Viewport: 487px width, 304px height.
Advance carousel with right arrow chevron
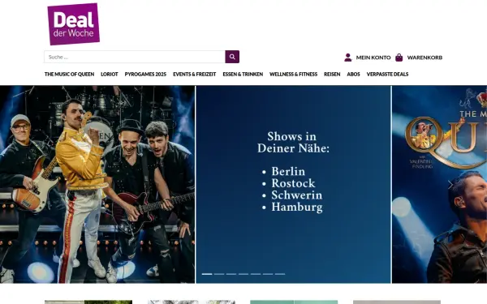point(450,185)
